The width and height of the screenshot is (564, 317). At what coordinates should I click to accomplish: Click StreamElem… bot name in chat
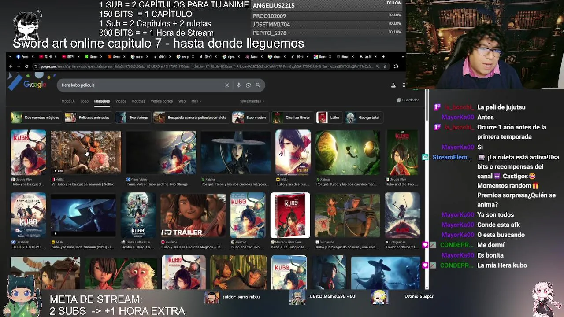[x=452, y=157]
